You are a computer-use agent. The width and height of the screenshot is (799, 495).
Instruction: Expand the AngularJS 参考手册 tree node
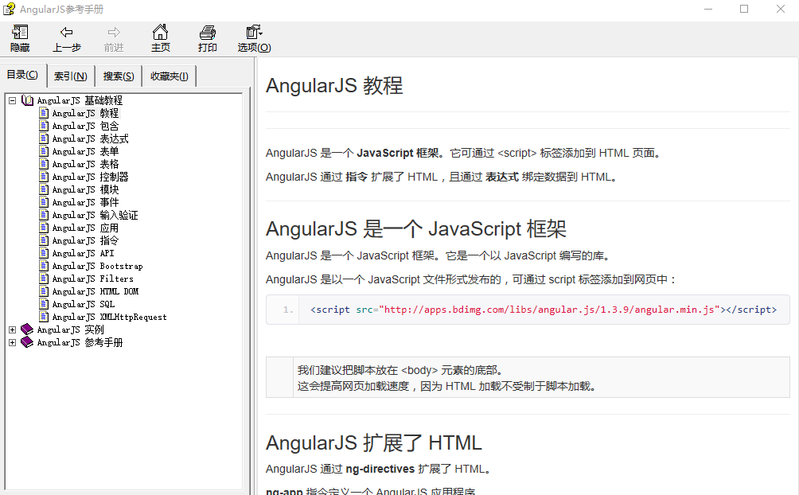tap(11, 341)
